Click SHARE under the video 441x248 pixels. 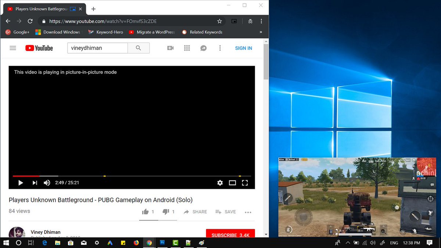tap(195, 212)
